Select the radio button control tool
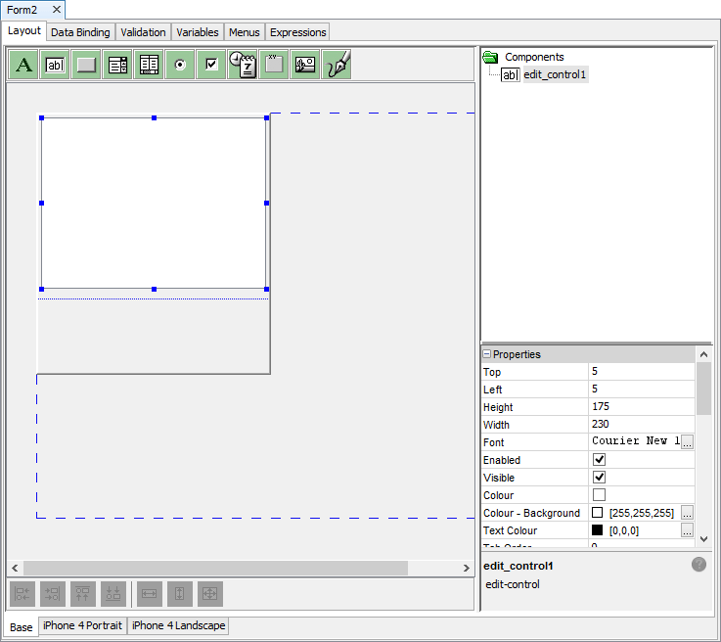This screenshot has width=721, height=642. [x=180, y=66]
